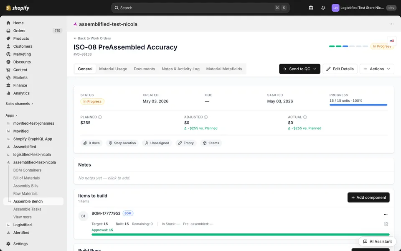Click the BOM tag next to BOM-17777953
The width and height of the screenshot is (401, 251).
point(128,213)
